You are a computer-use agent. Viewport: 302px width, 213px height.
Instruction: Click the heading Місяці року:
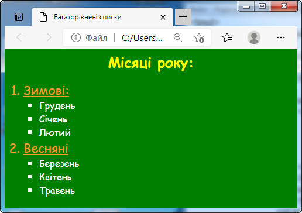(x=151, y=63)
